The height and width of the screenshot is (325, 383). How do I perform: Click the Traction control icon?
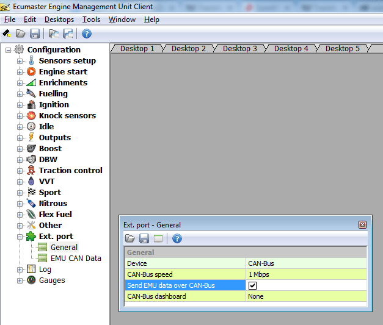(x=31, y=170)
